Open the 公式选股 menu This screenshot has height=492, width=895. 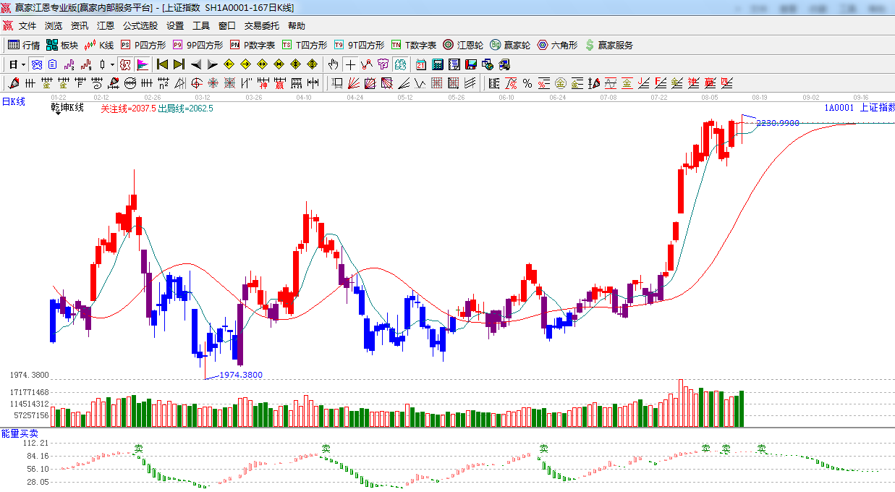pos(140,25)
